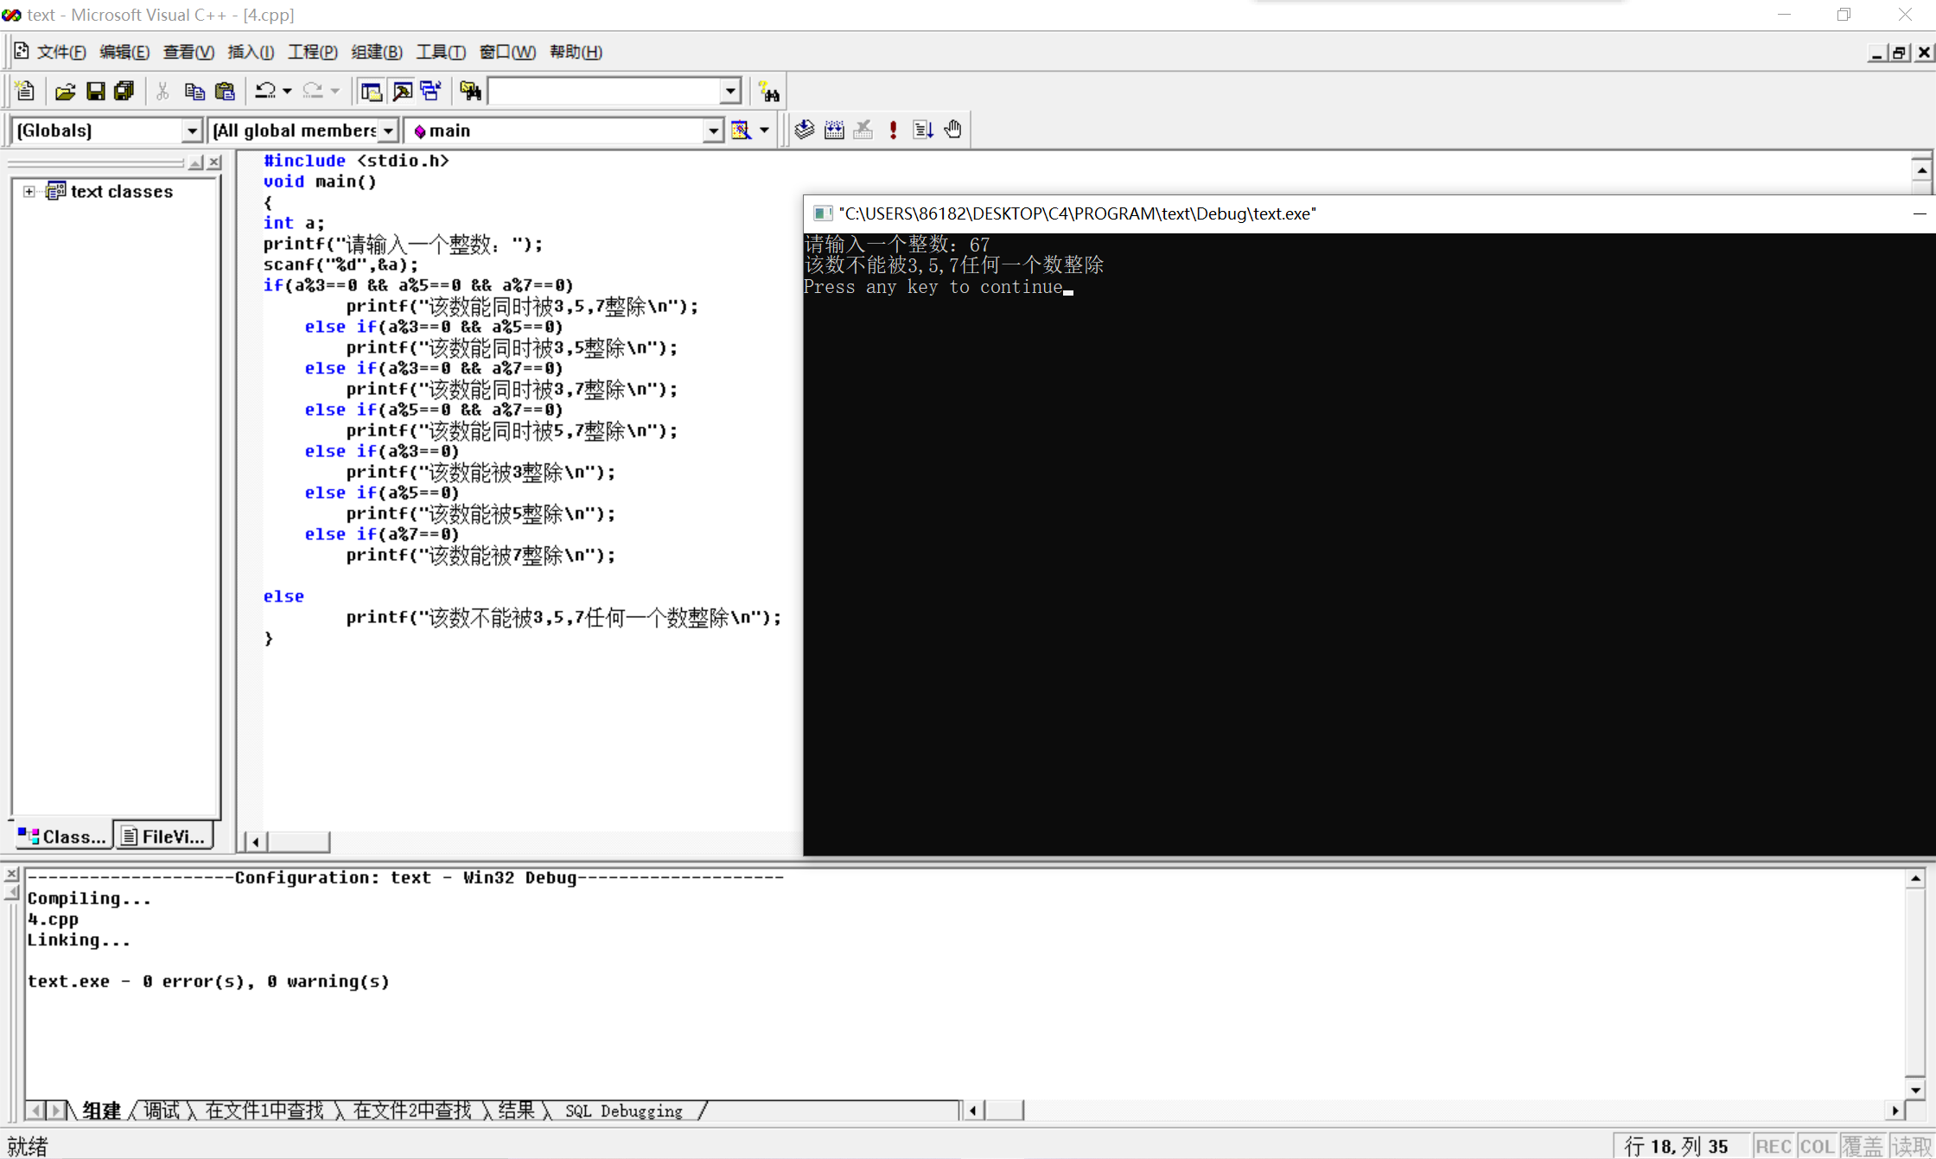
Task: Minimize the text.exe console window
Action: (x=1920, y=213)
